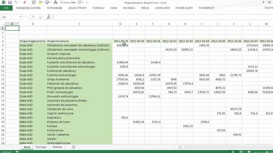Expand the format painter style icon's dropdown arrow

(x=50, y=3)
